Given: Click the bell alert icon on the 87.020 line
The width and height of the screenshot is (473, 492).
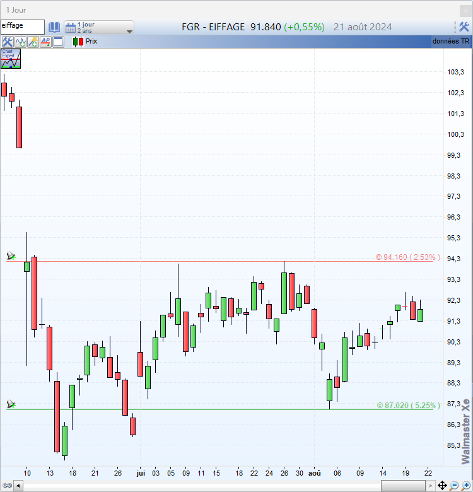Looking at the screenshot, I should tap(11, 404).
